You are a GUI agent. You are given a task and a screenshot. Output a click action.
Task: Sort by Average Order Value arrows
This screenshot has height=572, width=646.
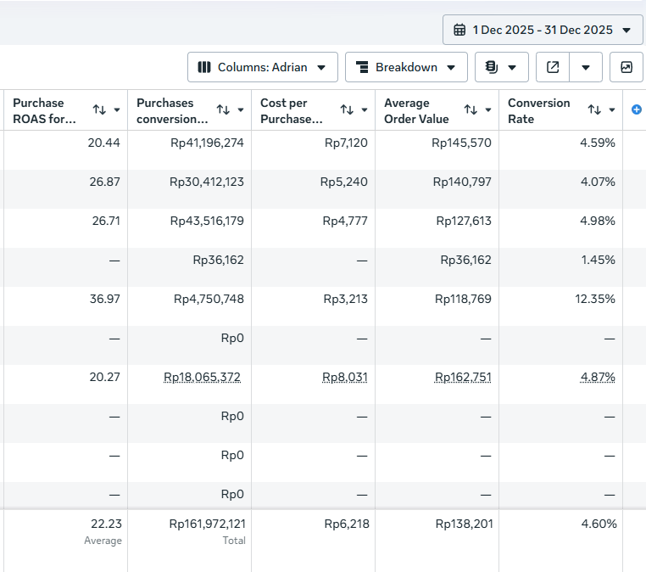(x=471, y=109)
